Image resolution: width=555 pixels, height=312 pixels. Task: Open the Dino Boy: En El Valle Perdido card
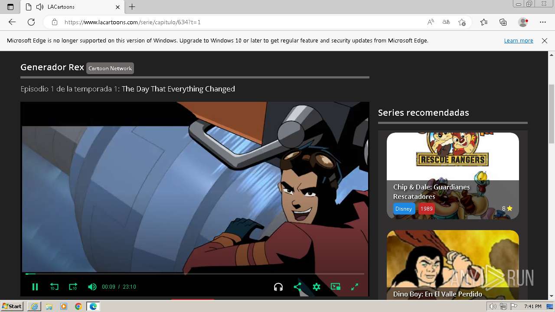pyautogui.click(x=453, y=265)
